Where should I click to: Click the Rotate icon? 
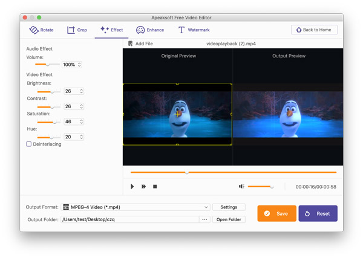pos(33,30)
